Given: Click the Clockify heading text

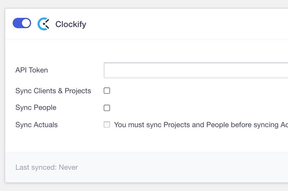Looking at the screenshot, I should click(x=71, y=24).
